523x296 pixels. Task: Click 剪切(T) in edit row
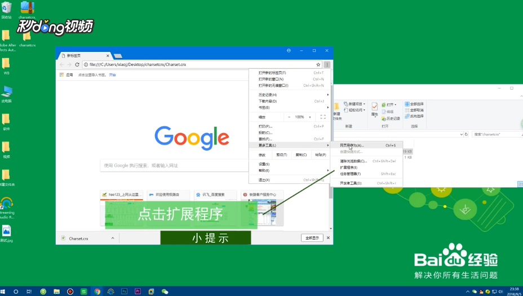[x=282, y=155]
